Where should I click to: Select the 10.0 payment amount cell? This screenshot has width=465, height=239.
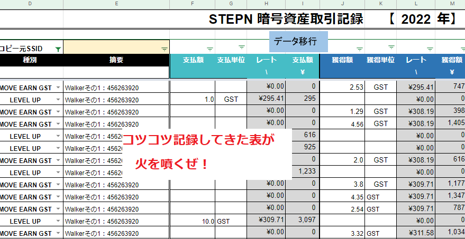point(193,221)
